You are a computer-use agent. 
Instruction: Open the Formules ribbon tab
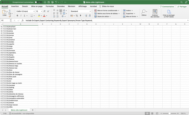(x=50, y=6)
